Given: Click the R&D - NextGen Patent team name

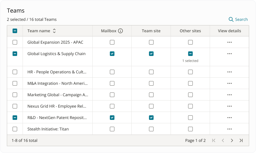Looking at the screenshot, I should pos(57,118).
